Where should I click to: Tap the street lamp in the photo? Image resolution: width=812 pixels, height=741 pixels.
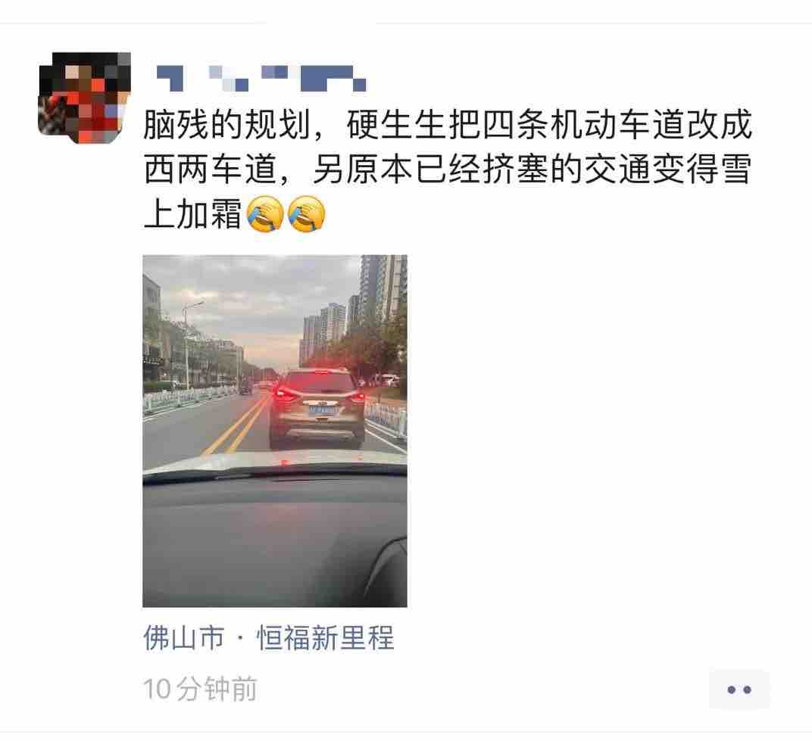[189, 344]
